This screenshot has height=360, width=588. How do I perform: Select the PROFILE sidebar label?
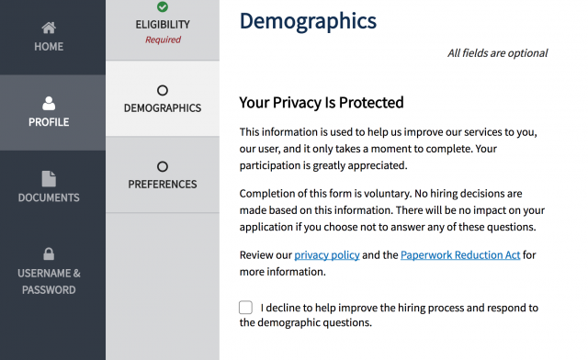(x=49, y=122)
